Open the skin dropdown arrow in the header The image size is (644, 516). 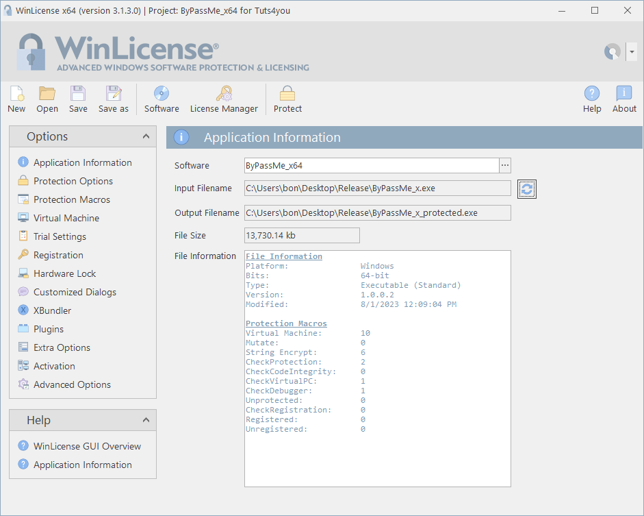pos(632,52)
